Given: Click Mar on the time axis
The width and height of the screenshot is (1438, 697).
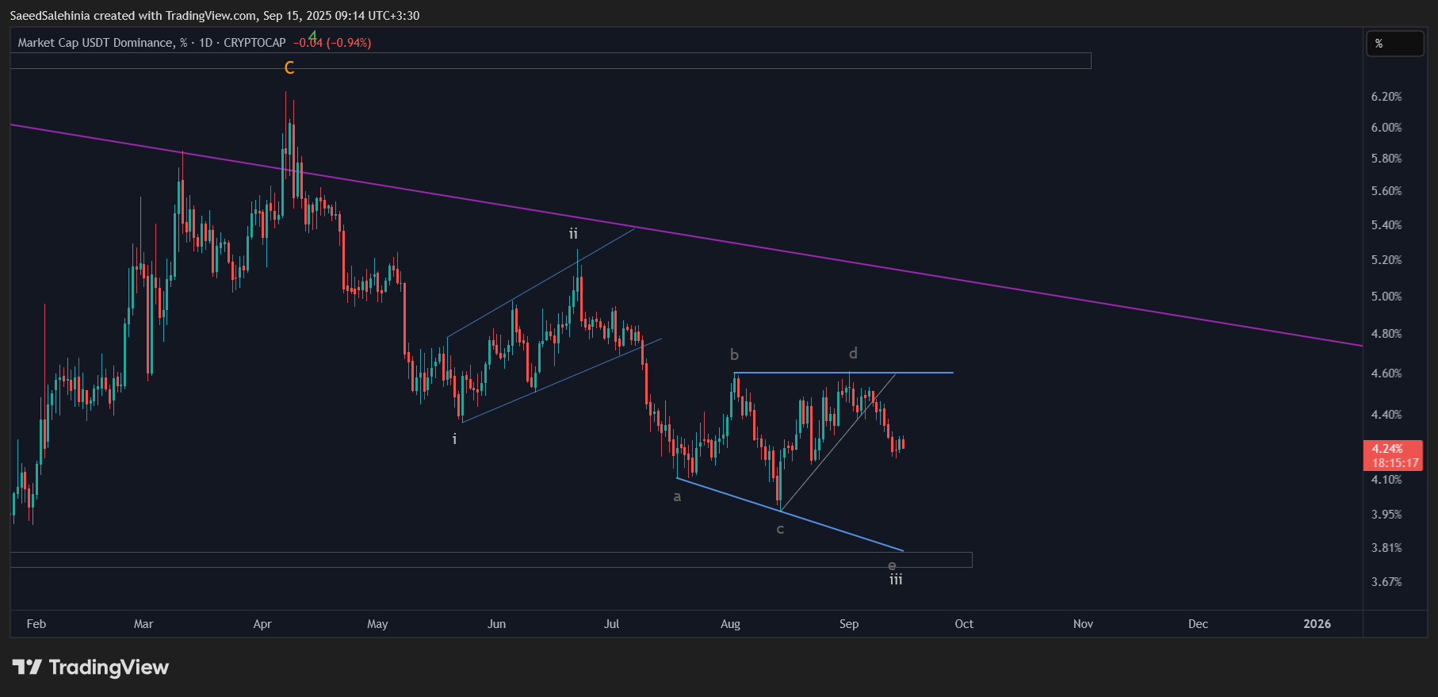Looking at the screenshot, I should 143,624.
